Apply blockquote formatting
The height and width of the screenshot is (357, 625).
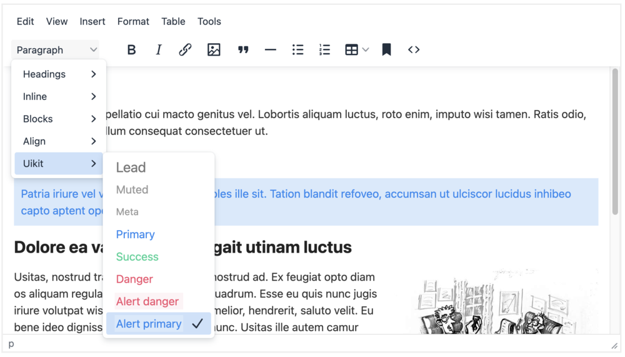(x=243, y=50)
